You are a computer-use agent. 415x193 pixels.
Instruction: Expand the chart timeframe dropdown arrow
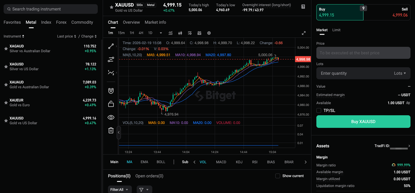161,33
